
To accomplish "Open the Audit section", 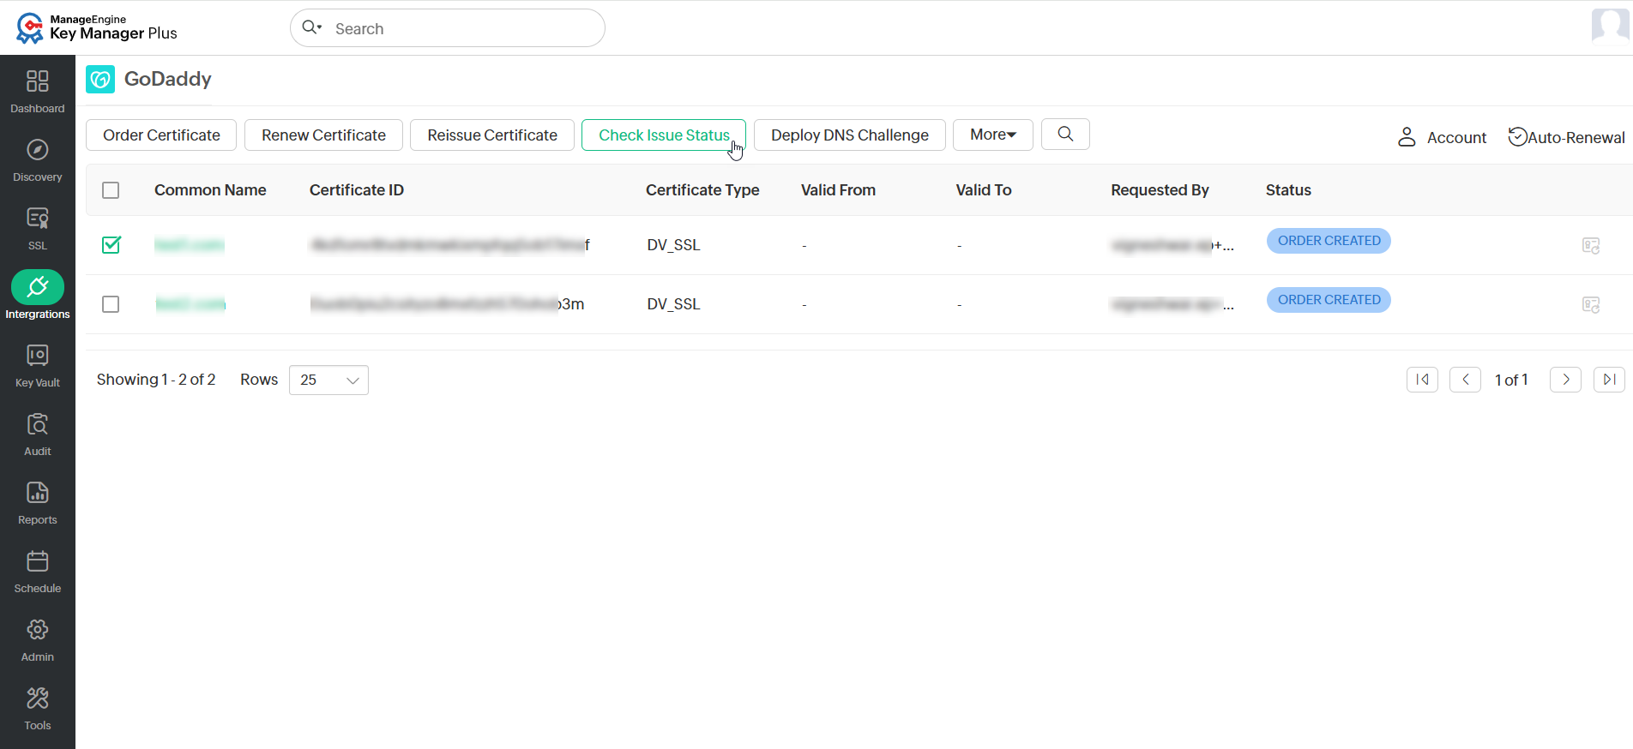I will tap(38, 434).
